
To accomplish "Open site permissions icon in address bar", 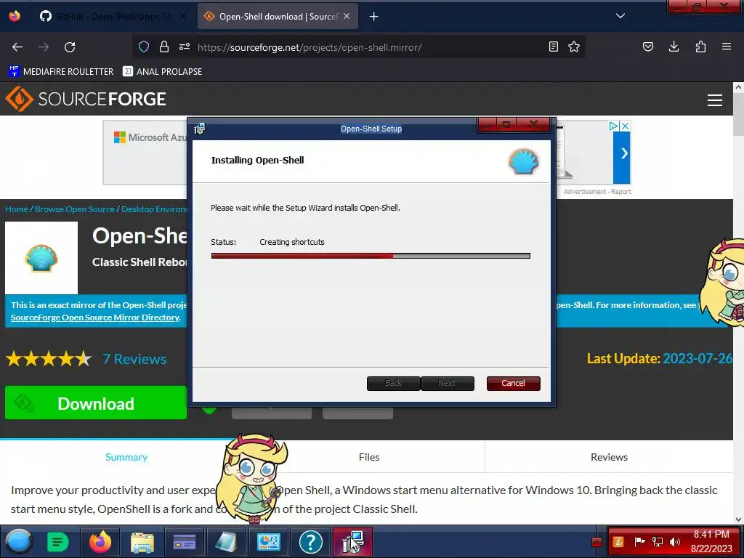I will tap(185, 46).
